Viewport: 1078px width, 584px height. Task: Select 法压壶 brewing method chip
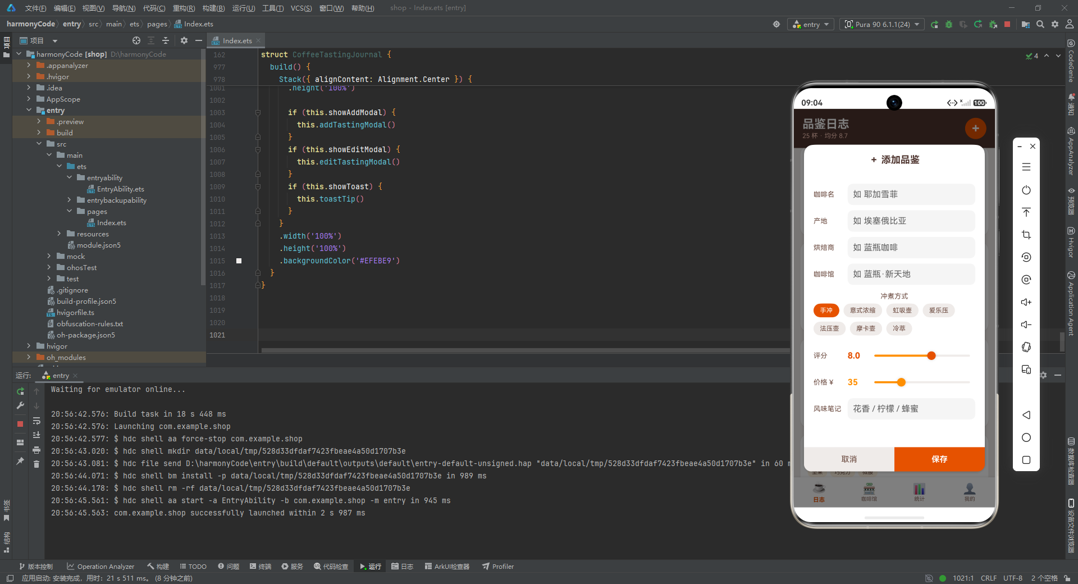[x=829, y=328]
